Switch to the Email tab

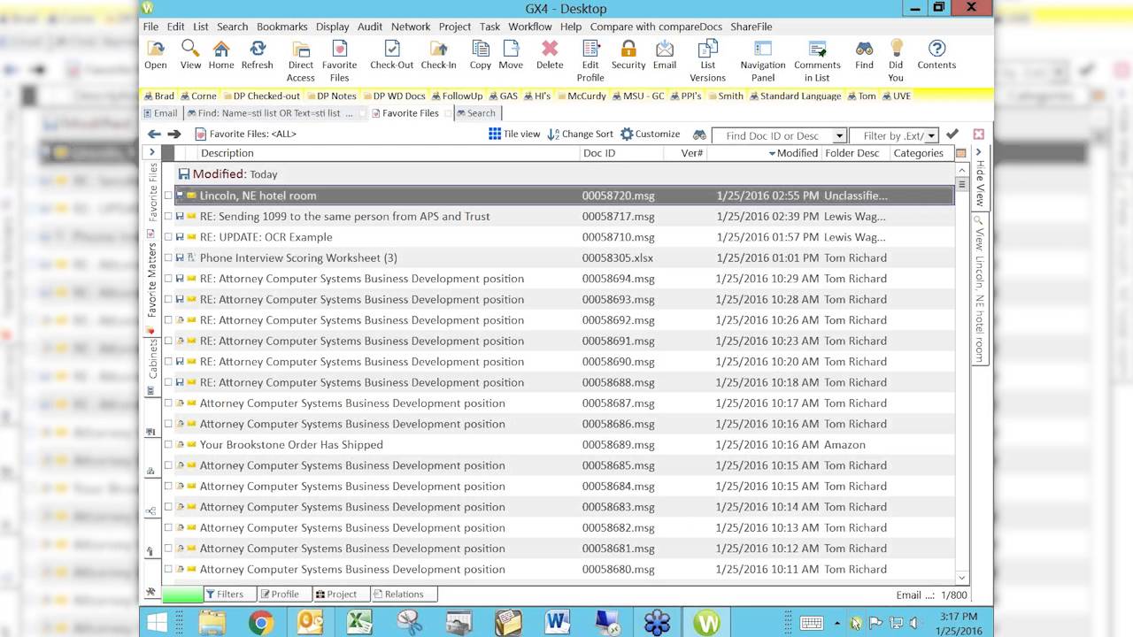pyautogui.click(x=160, y=113)
